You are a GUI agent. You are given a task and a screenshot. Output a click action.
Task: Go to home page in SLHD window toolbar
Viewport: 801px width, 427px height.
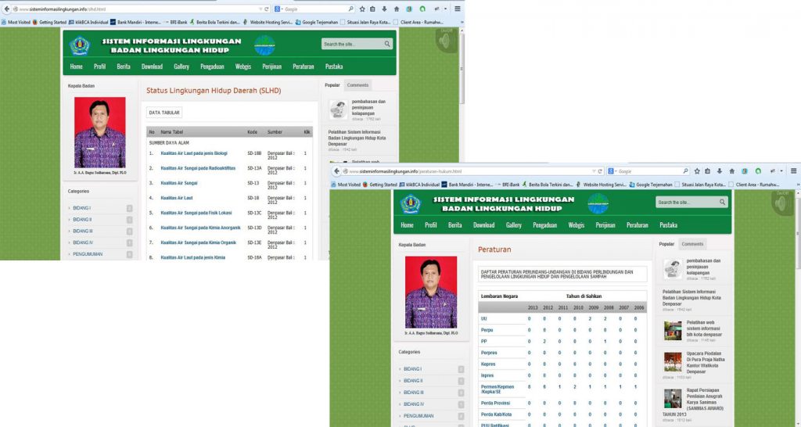click(397, 9)
